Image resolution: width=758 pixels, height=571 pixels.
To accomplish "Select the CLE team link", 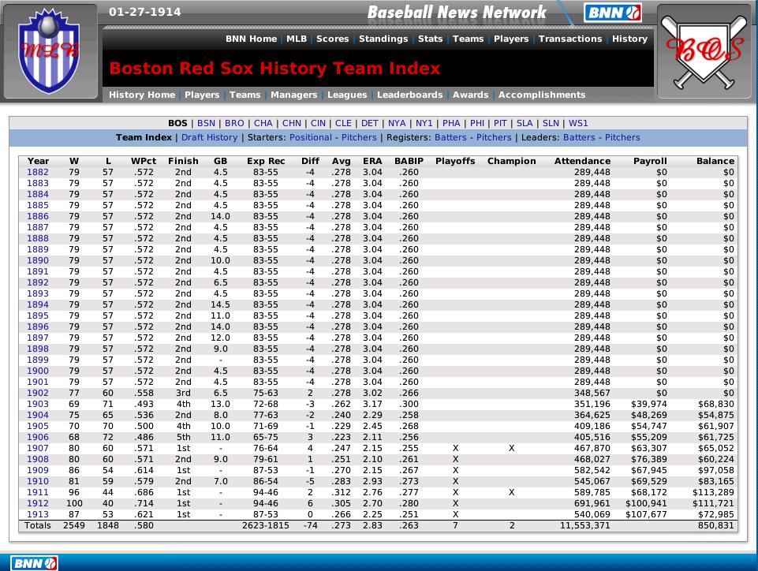I will point(343,123).
